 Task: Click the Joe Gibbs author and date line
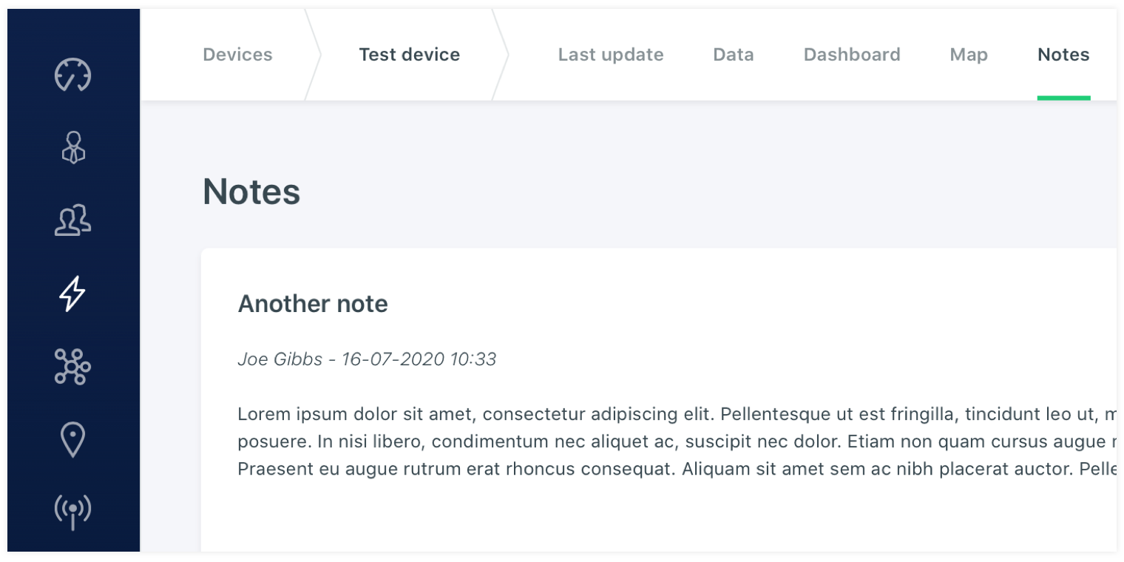pos(367,359)
